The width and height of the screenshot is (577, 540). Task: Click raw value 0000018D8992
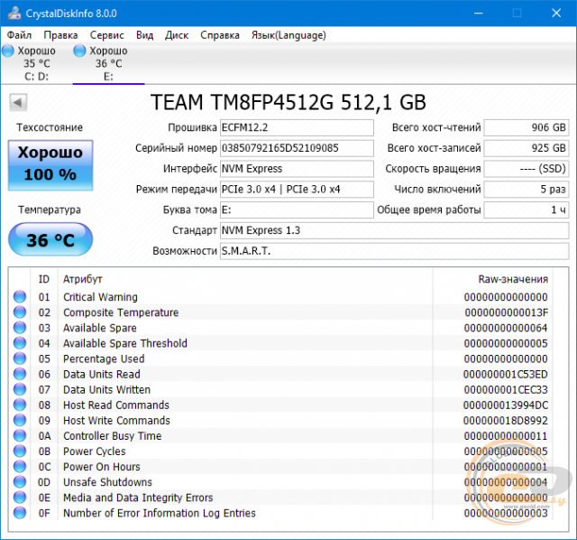click(x=506, y=421)
